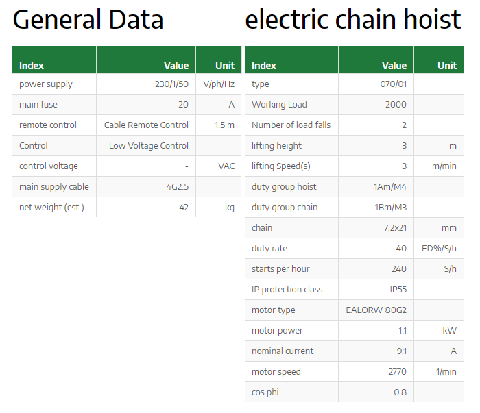This screenshot has height=413, width=480.
Task: Click the power supply value 230/1/50
Action: tap(171, 84)
